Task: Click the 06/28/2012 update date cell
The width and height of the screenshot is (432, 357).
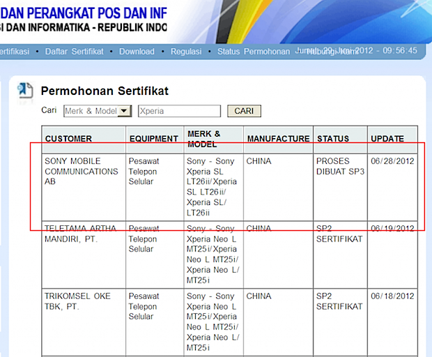Action: coord(393,161)
